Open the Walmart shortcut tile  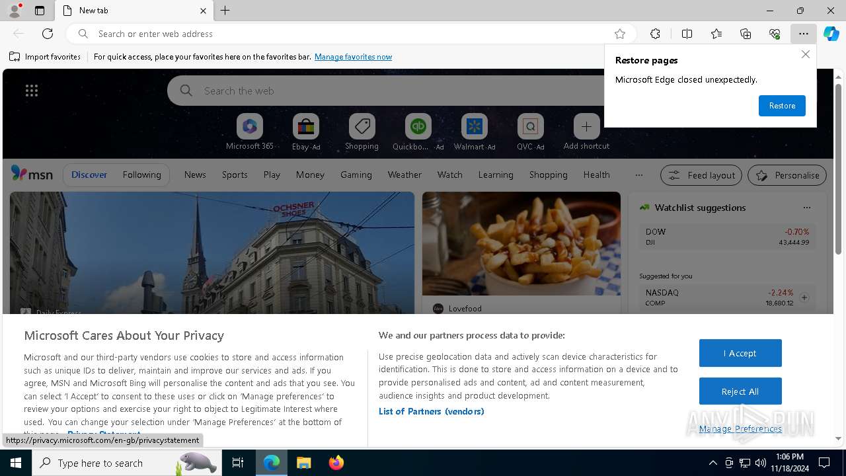pyautogui.click(x=474, y=132)
